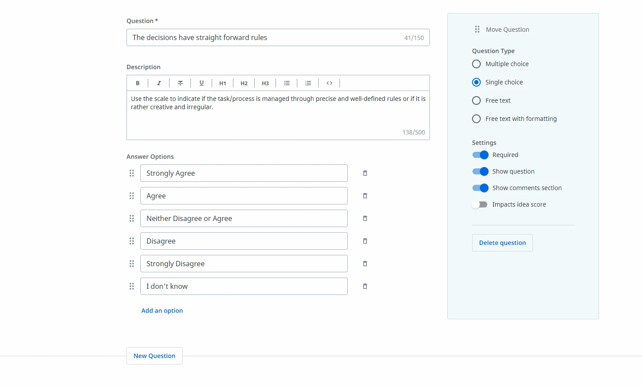The image size is (642, 388).
Task: Grab drag handle of Agree option
Action: 132,196
